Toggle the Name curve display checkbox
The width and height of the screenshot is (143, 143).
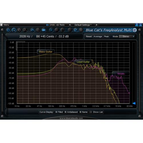tap(80, 112)
